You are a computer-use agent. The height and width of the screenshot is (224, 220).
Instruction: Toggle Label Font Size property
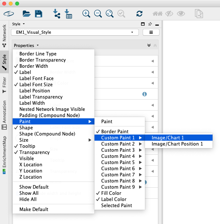click(53, 84)
